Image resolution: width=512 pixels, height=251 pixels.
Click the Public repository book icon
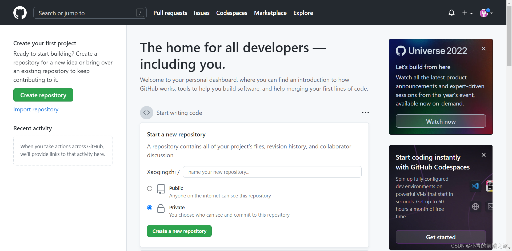(161, 189)
